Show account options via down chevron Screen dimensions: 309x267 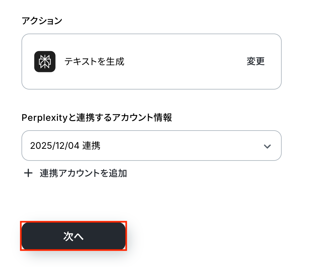point(267,146)
